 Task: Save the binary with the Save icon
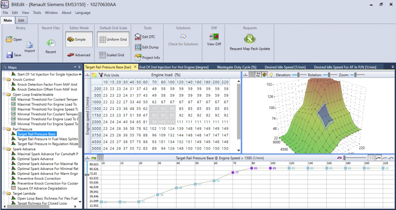[x=10, y=55]
